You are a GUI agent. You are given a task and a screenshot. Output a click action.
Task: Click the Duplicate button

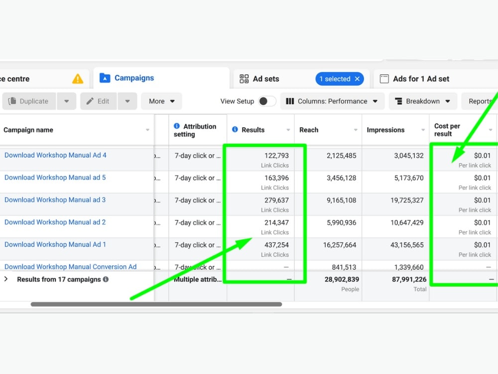pos(29,101)
